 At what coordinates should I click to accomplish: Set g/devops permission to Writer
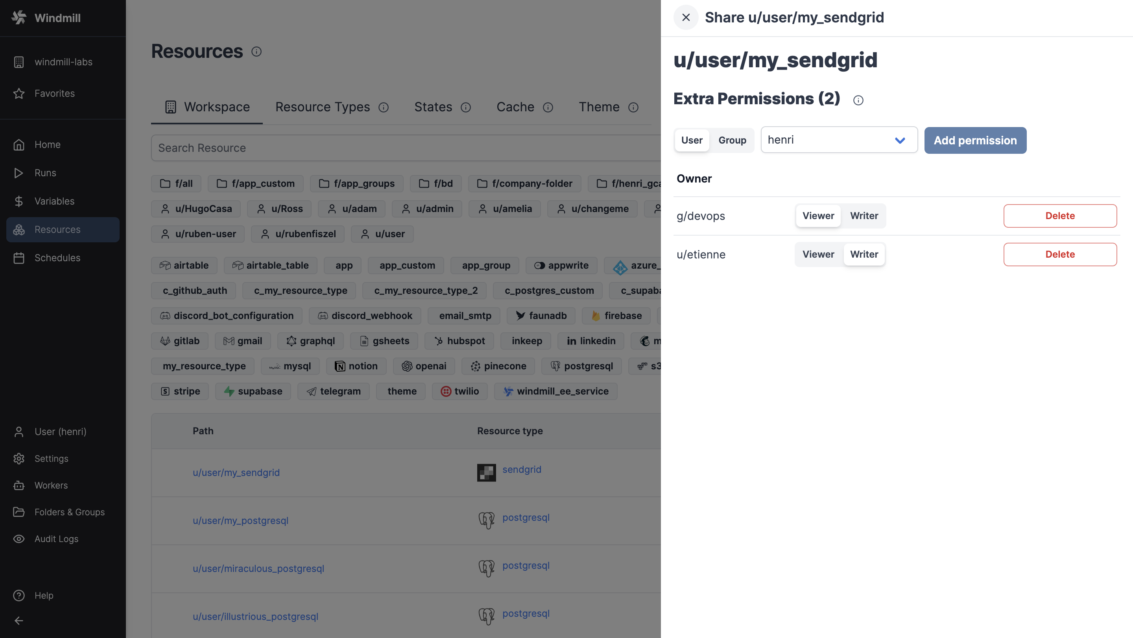tap(864, 216)
